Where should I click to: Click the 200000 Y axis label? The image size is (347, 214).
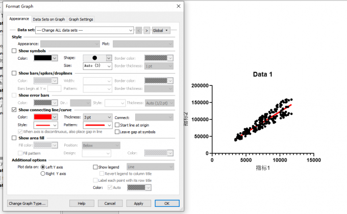(200, 85)
